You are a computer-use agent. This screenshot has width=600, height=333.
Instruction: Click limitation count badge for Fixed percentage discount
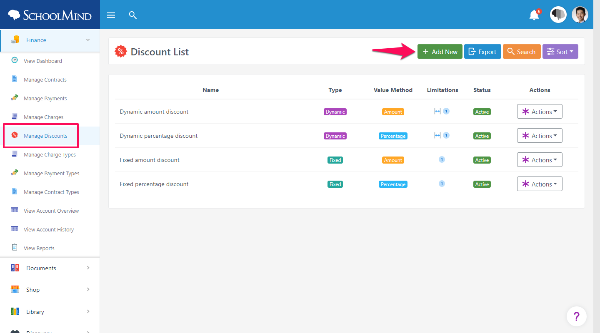click(442, 184)
